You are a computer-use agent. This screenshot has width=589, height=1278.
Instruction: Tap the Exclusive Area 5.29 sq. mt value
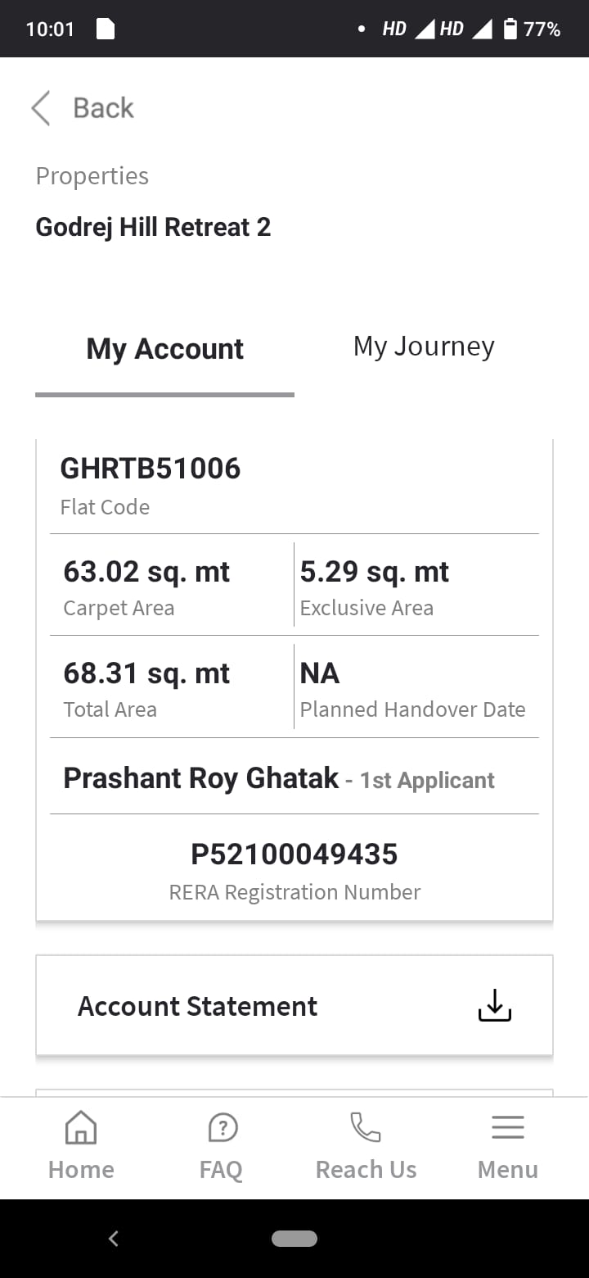click(374, 572)
